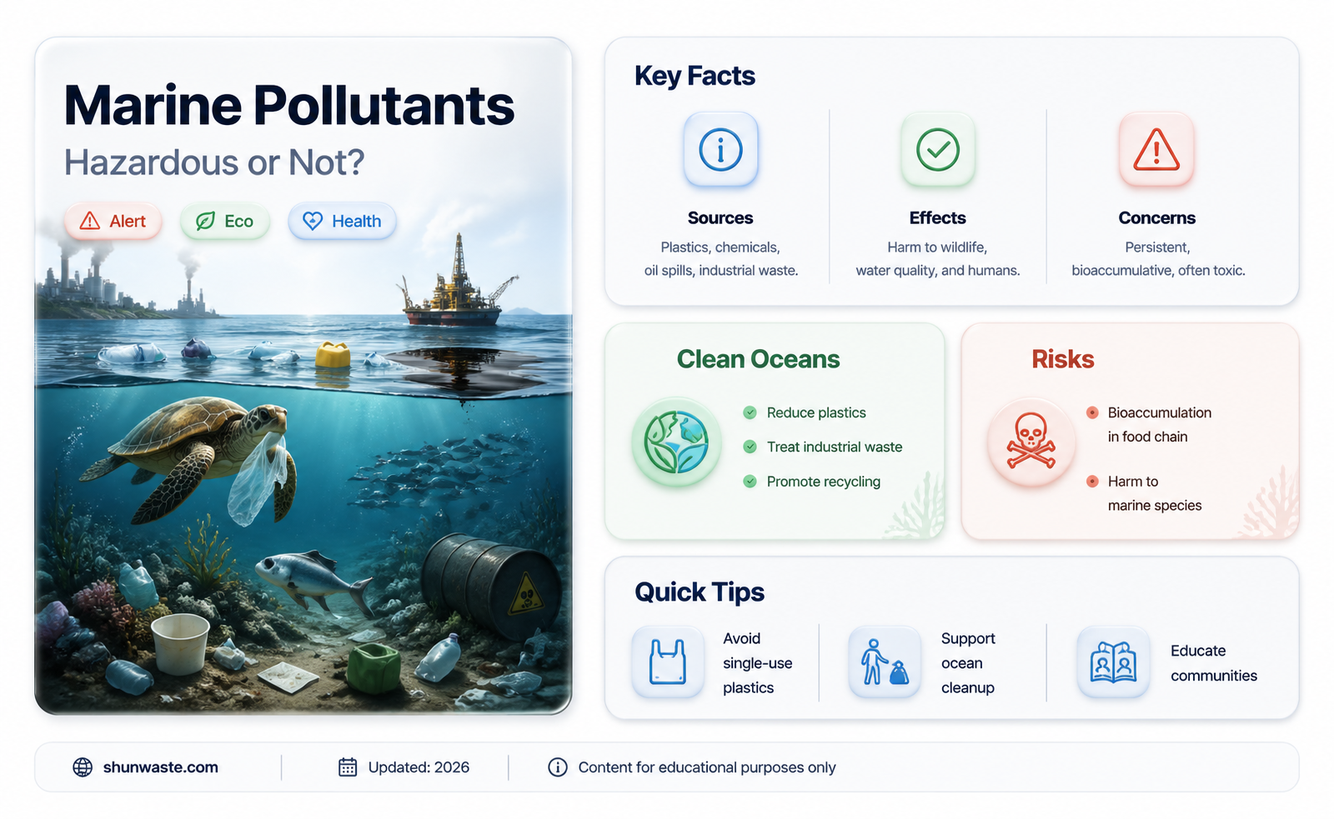Click the Educate communities book icon
1334x819 pixels.
pyautogui.click(x=1113, y=662)
